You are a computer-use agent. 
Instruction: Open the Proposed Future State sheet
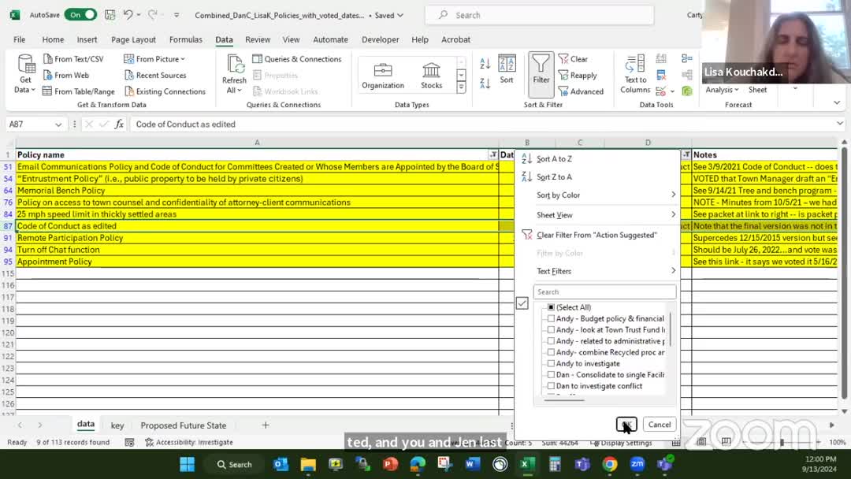click(x=184, y=425)
